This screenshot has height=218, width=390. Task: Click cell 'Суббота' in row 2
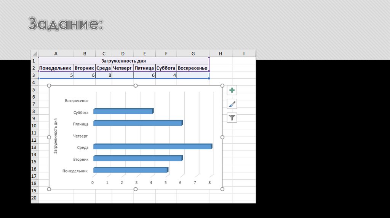pos(166,68)
